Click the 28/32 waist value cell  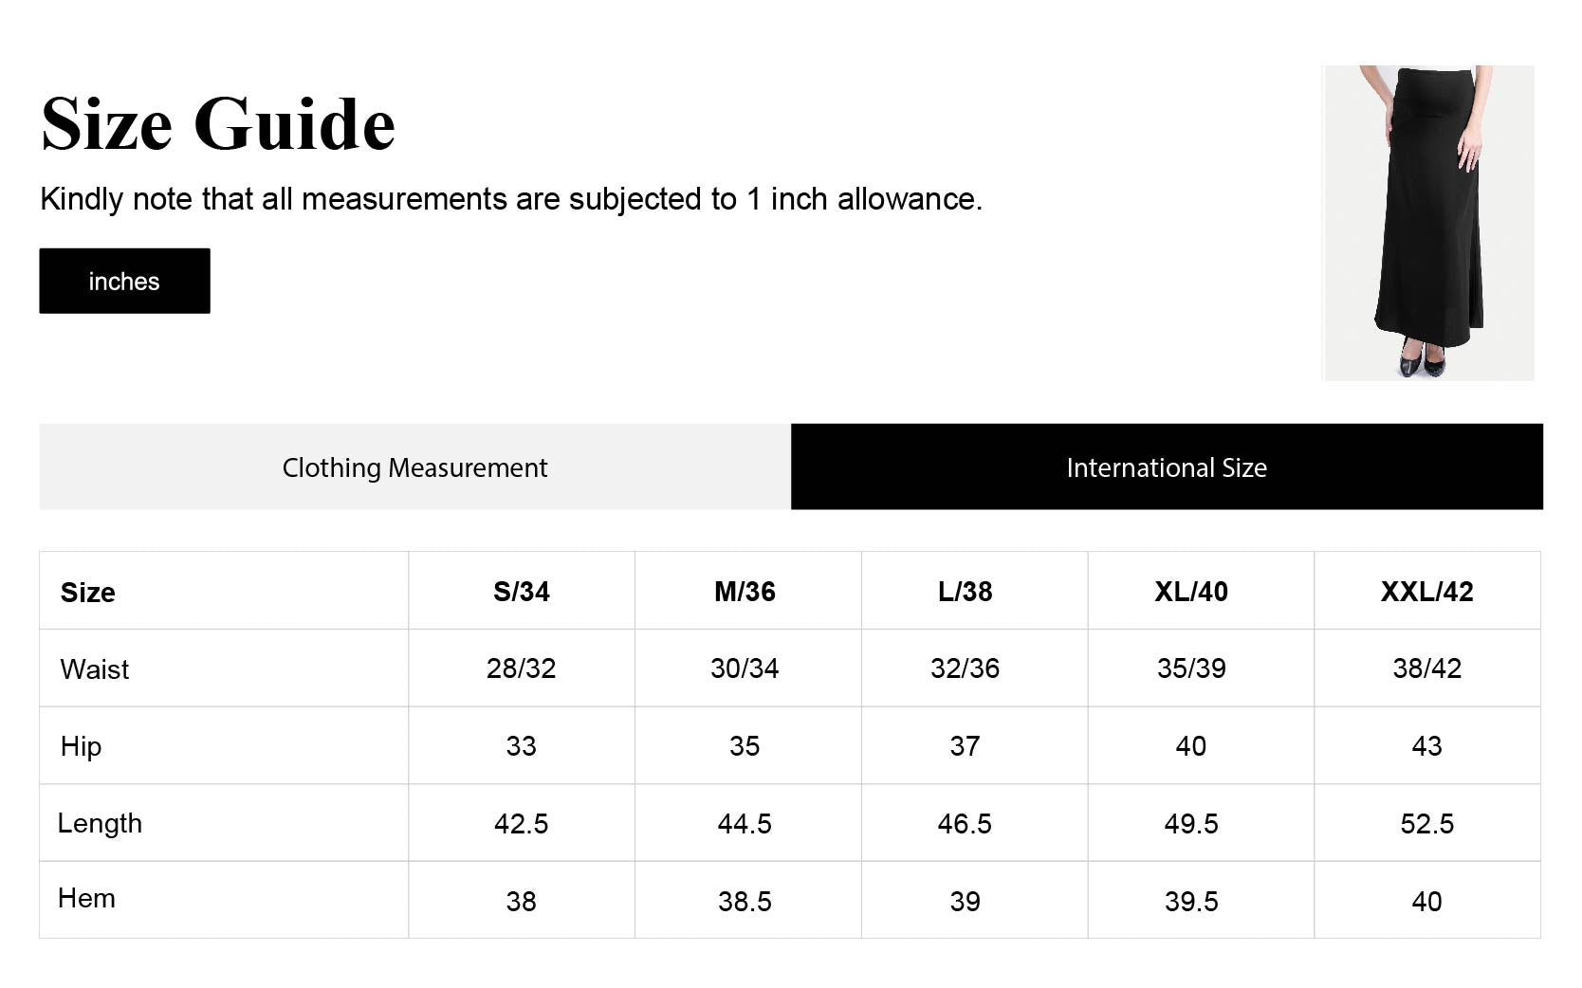[x=521, y=668]
